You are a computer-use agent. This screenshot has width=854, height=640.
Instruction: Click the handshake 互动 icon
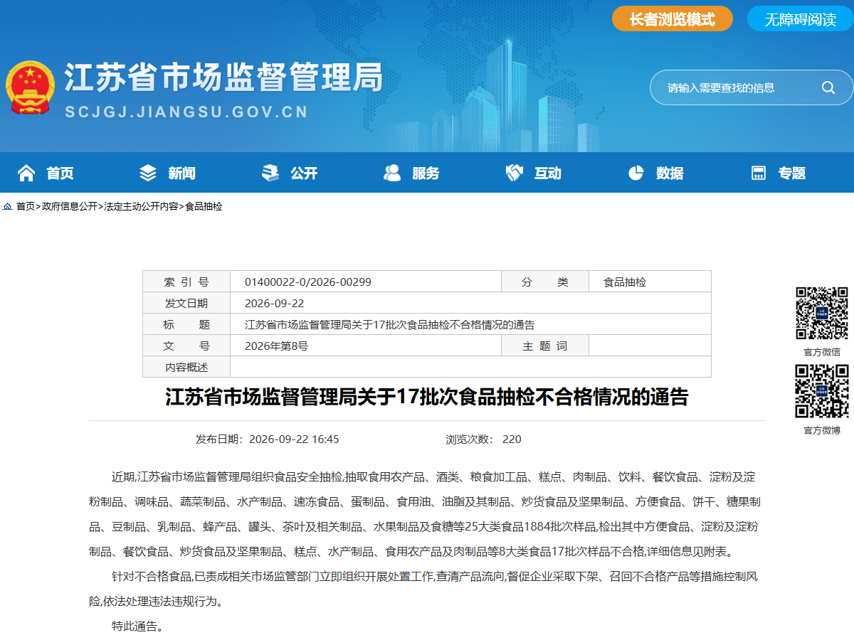click(x=515, y=173)
